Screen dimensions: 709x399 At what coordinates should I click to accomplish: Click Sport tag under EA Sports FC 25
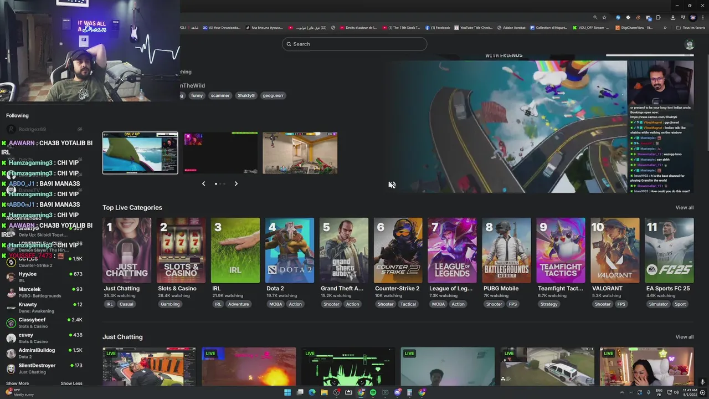(680, 304)
